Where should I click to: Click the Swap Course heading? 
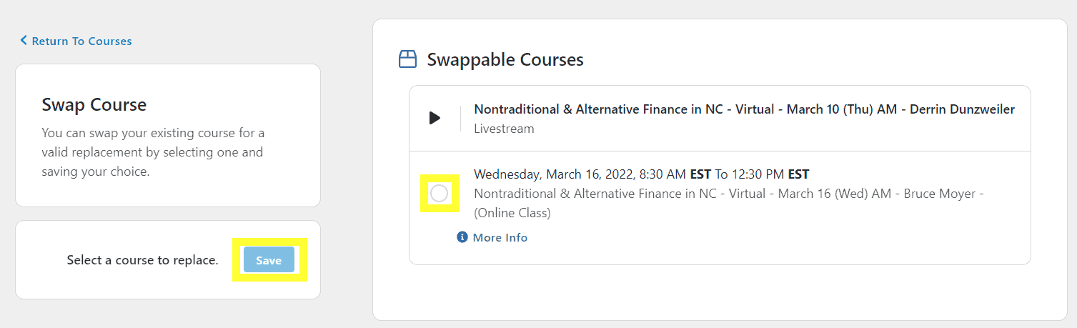point(94,104)
